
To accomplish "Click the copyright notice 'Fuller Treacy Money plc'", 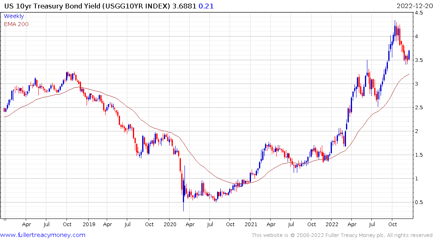I will click(355, 235).
